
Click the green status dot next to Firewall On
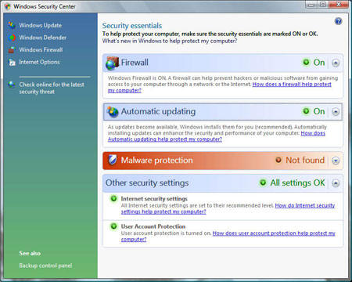(x=306, y=62)
